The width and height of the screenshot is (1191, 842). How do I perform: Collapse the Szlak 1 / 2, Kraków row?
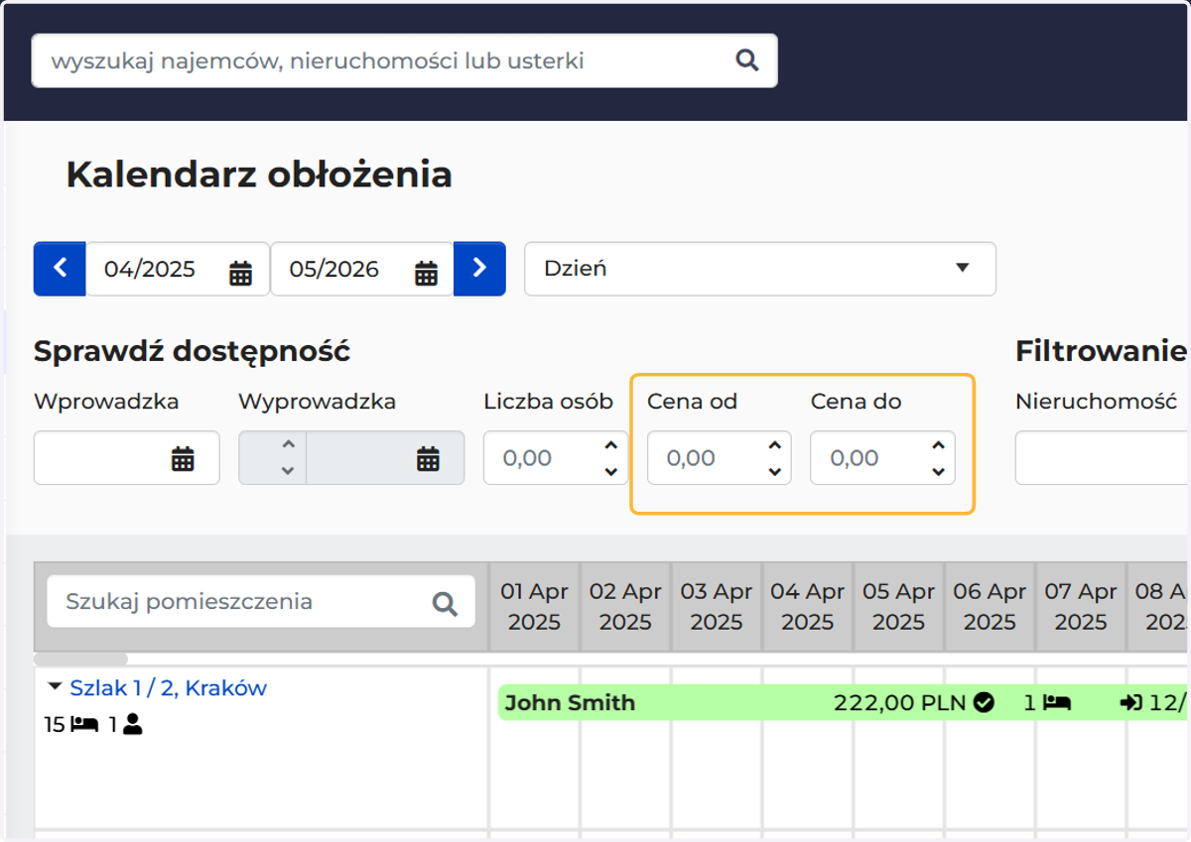click(x=55, y=686)
